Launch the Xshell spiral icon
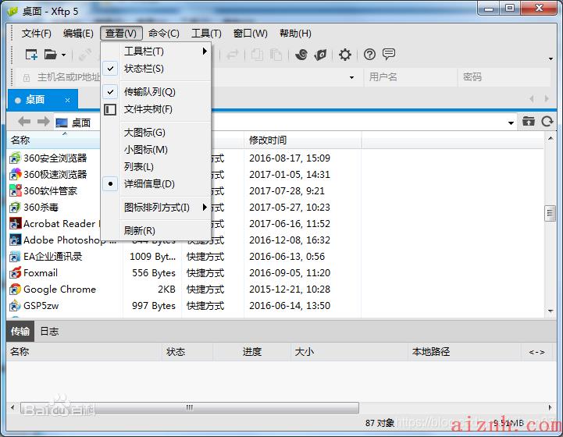 coord(301,55)
